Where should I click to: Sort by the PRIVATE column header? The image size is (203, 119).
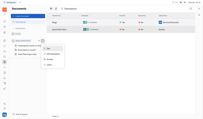[122, 16]
